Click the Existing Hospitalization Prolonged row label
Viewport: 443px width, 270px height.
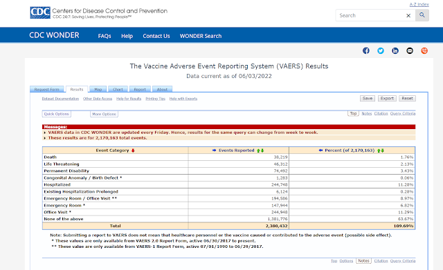[x=81, y=192]
